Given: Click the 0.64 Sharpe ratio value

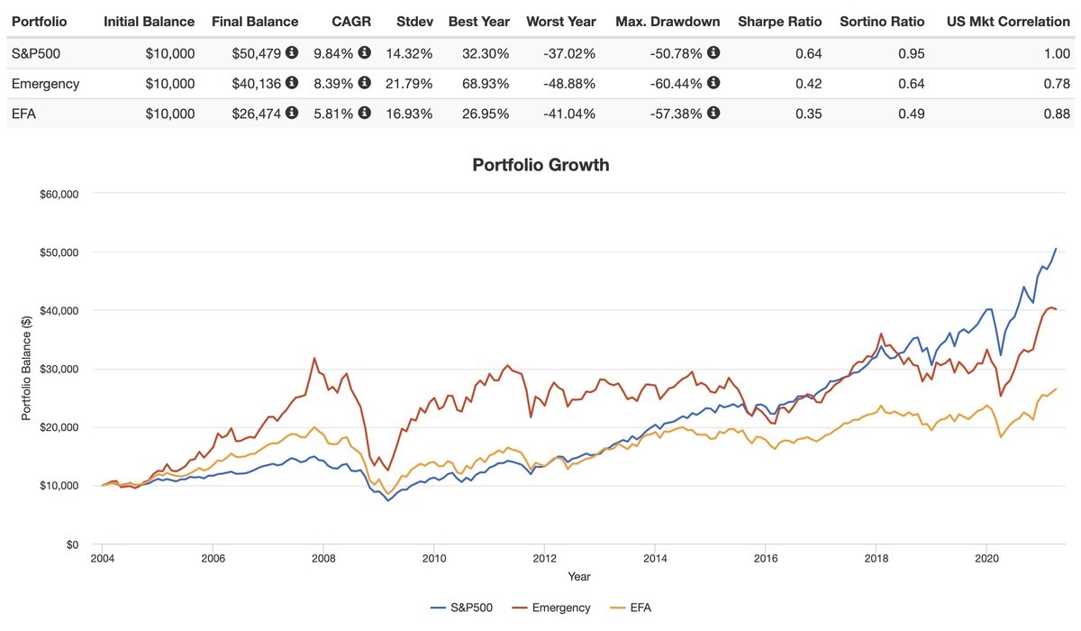Looking at the screenshot, I should coord(809,54).
